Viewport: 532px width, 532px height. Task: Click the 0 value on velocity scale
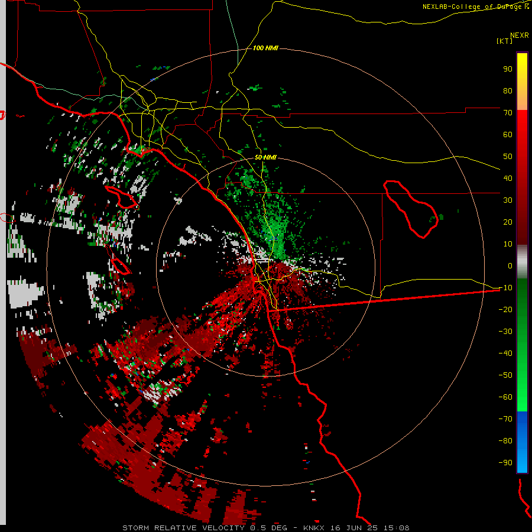pos(510,265)
